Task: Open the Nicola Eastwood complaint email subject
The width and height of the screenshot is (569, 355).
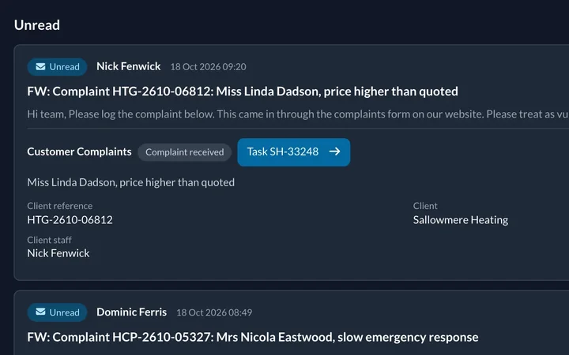Action: tap(253, 337)
